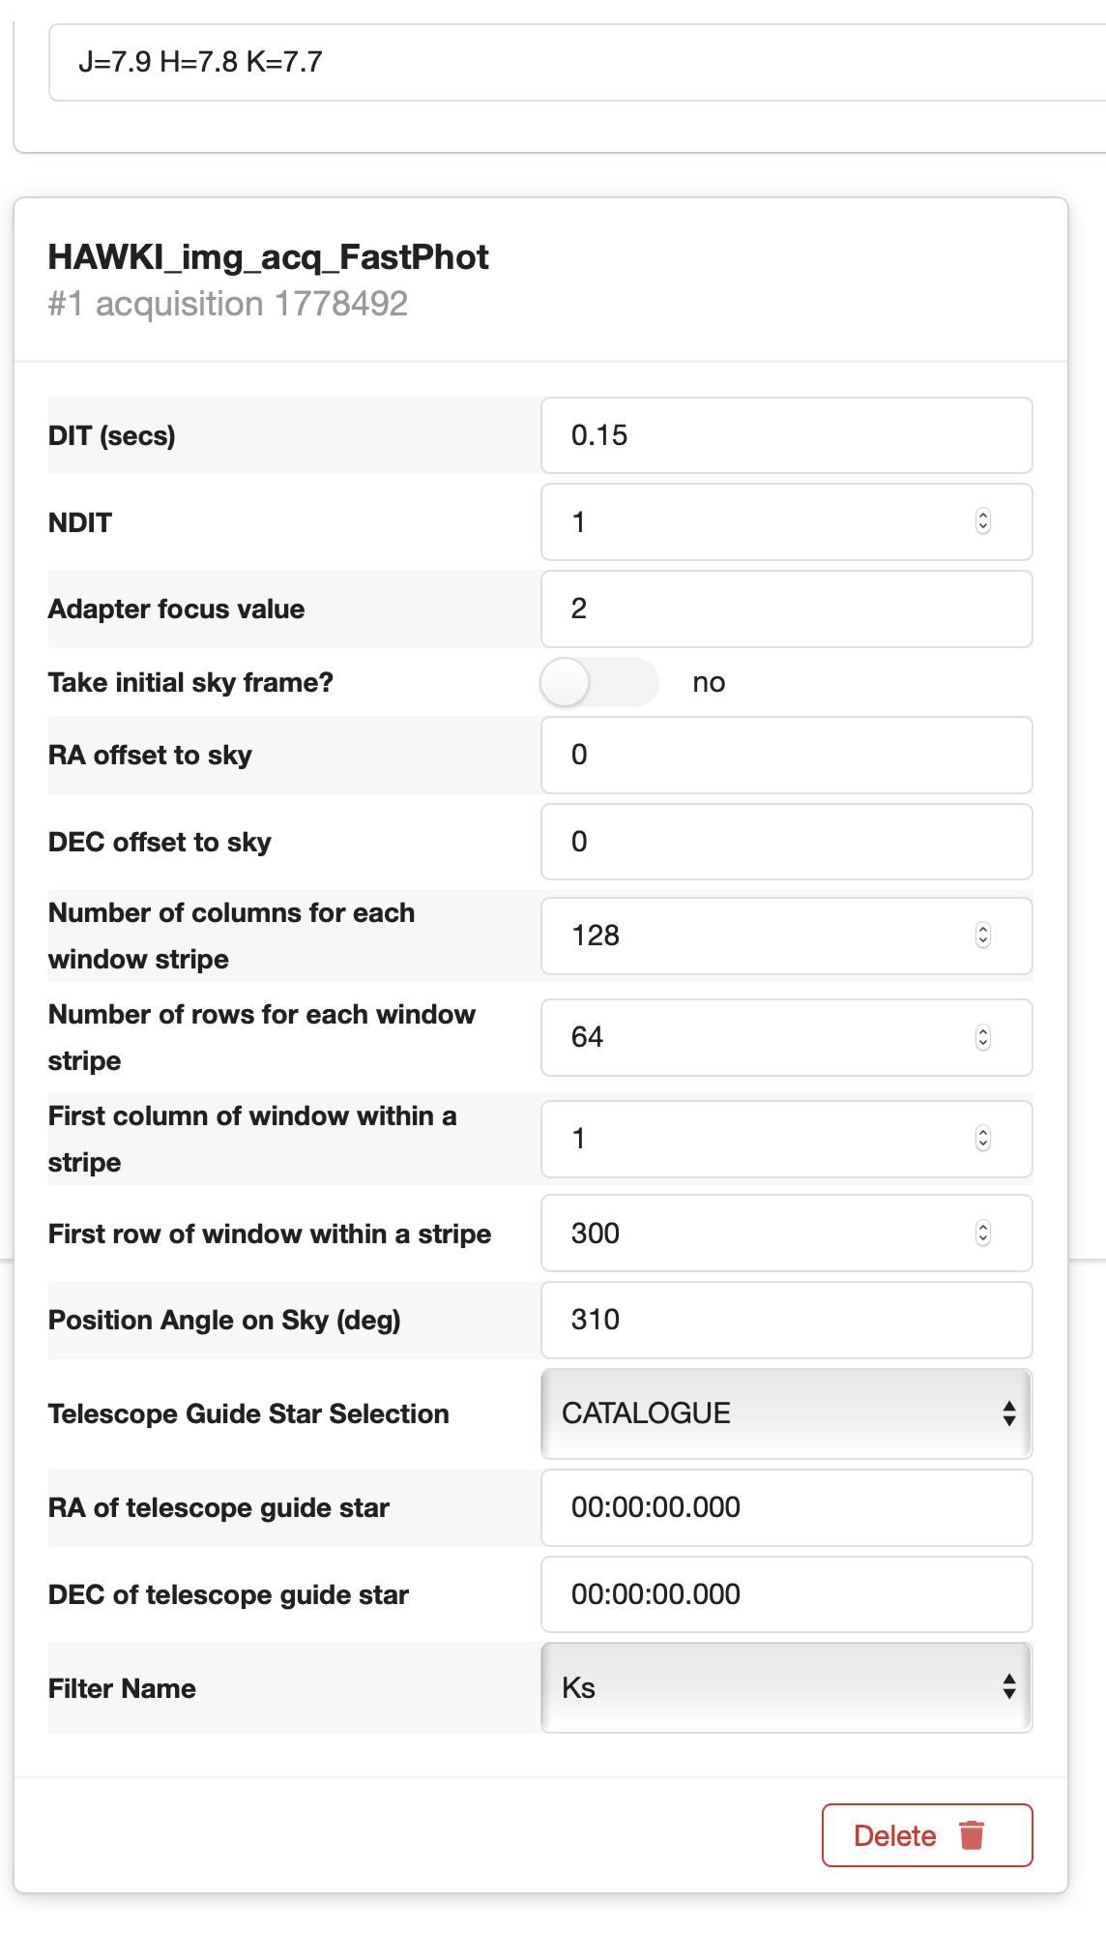1106x1933 pixels.
Task: Select the DEC offset to sky field
Action: (x=786, y=842)
